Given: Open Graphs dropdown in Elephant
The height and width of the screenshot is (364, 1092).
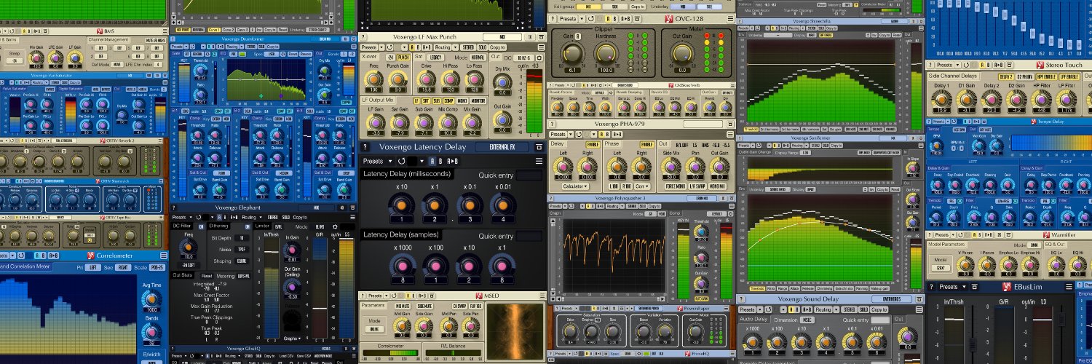Looking at the screenshot, I should [292, 338].
